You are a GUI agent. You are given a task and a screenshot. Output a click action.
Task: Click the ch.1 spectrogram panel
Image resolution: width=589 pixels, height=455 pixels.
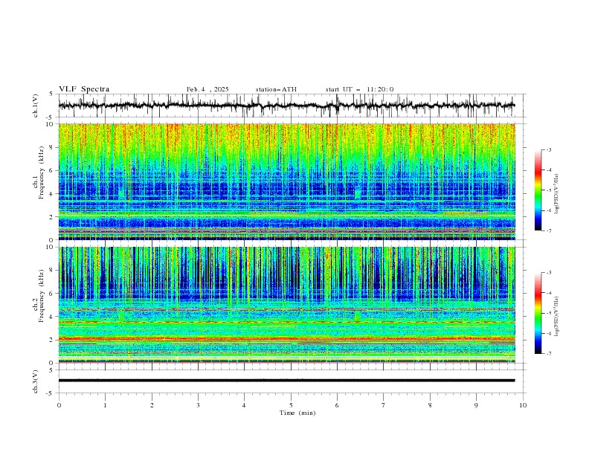286,181
